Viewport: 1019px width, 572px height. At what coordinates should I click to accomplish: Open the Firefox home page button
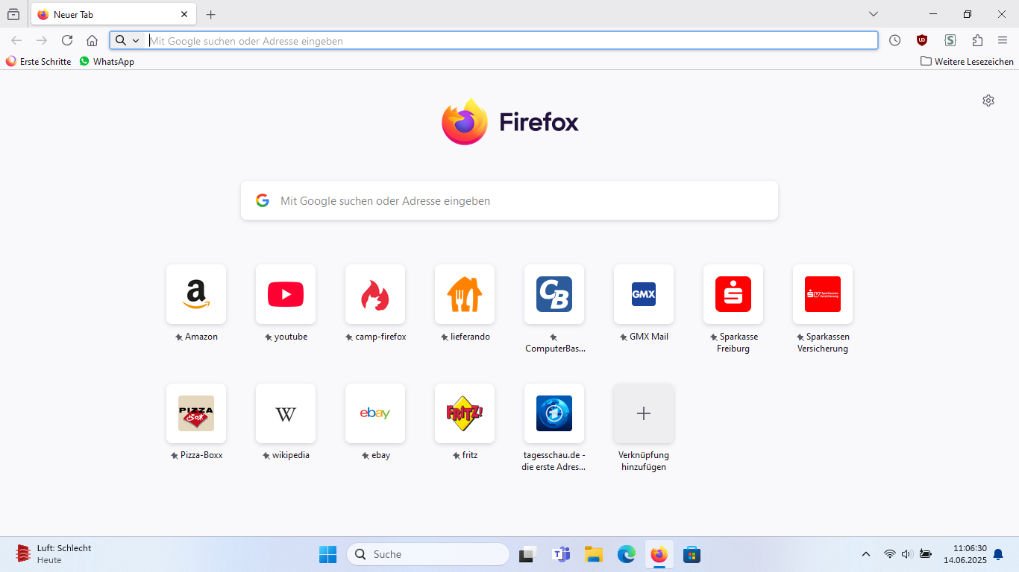[x=92, y=40]
